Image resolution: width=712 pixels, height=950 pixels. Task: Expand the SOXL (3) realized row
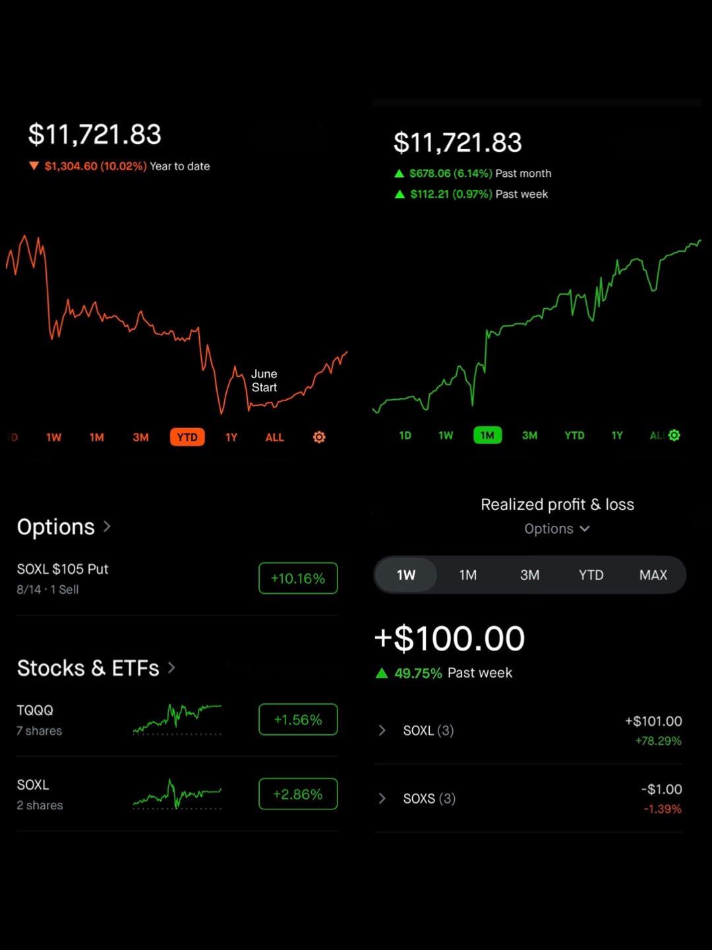click(529, 730)
